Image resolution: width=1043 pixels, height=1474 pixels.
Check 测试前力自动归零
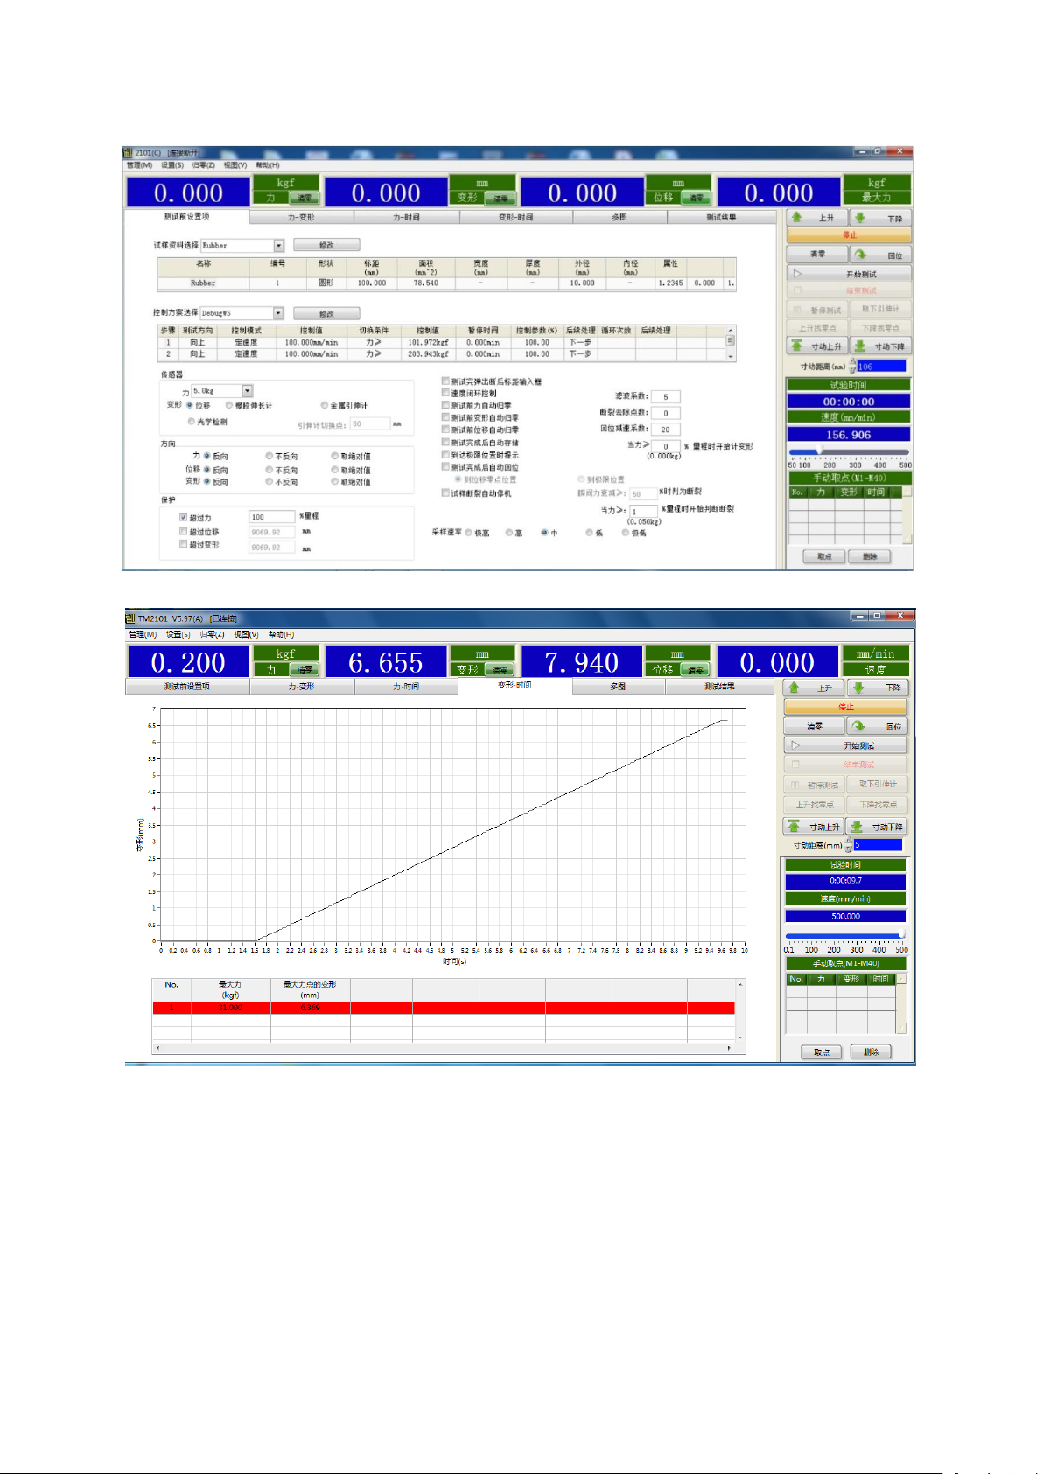pos(445,405)
